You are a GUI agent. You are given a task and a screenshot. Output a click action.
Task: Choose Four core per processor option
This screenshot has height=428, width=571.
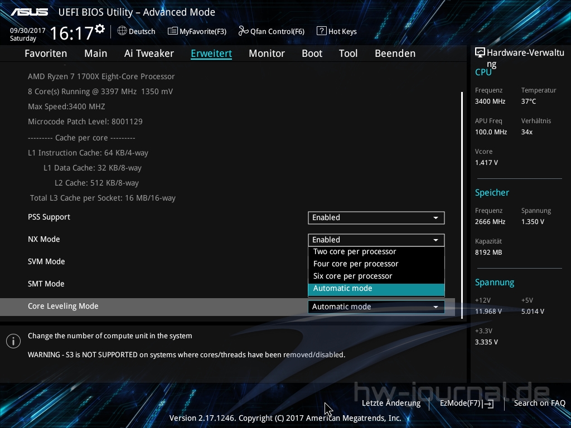pos(376,264)
